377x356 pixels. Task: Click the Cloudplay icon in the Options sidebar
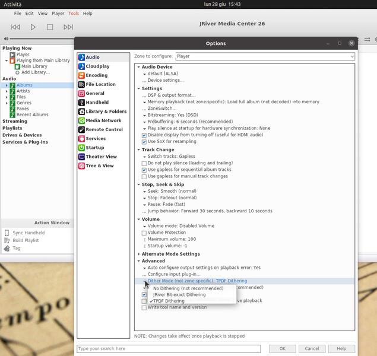click(x=82, y=66)
